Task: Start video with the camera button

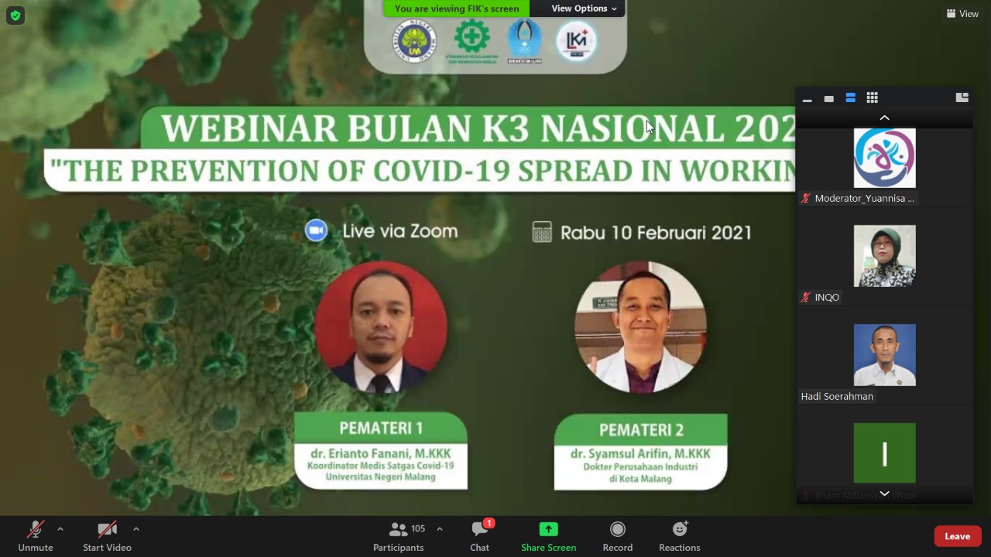Action: [x=107, y=536]
